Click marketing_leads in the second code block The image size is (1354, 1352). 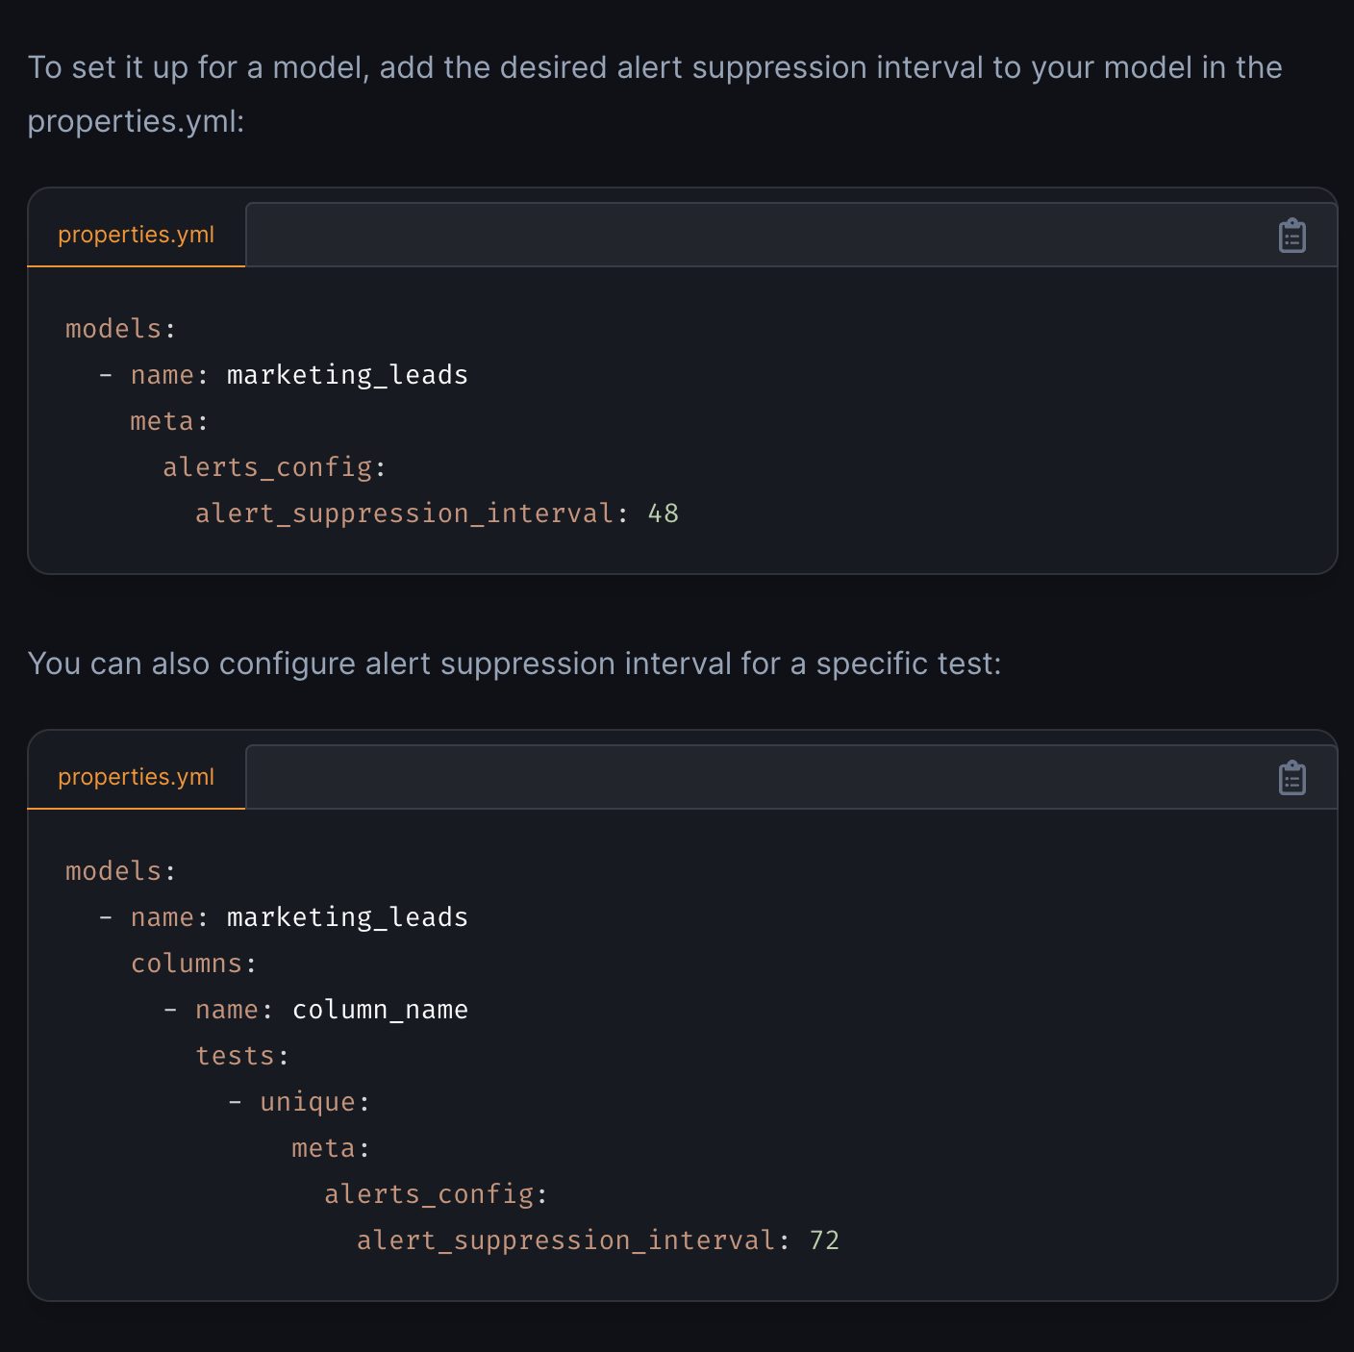(347, 917)
